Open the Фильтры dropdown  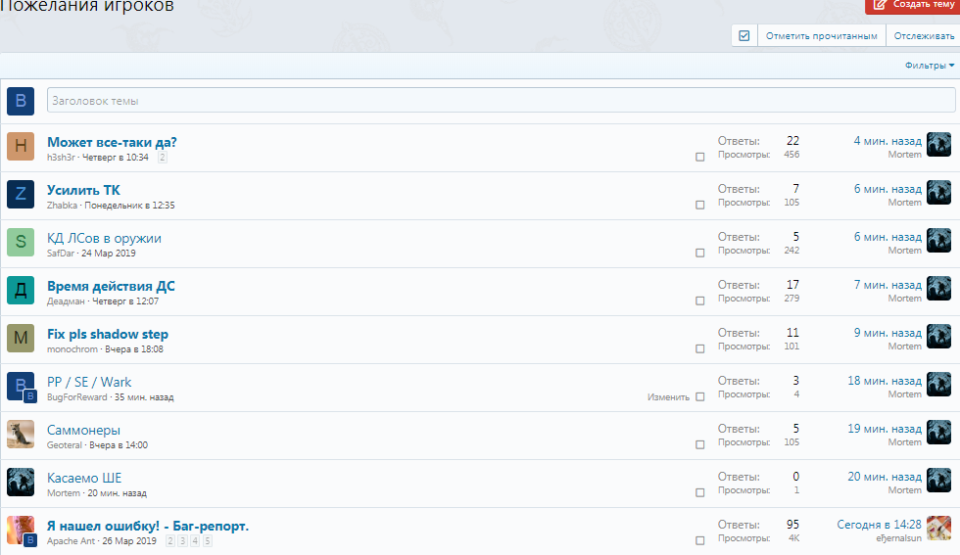[930, 66]
